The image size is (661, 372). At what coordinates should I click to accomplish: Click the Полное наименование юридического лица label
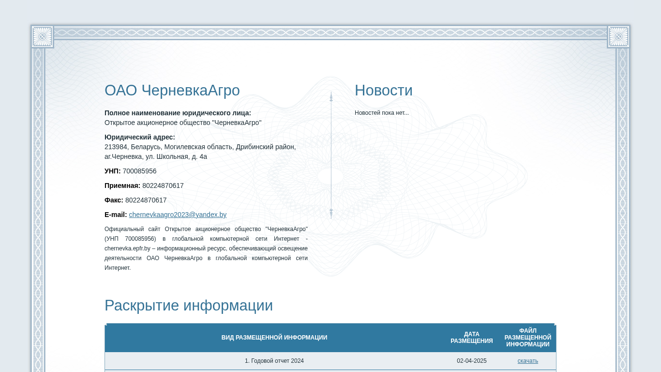coord(178,113)
